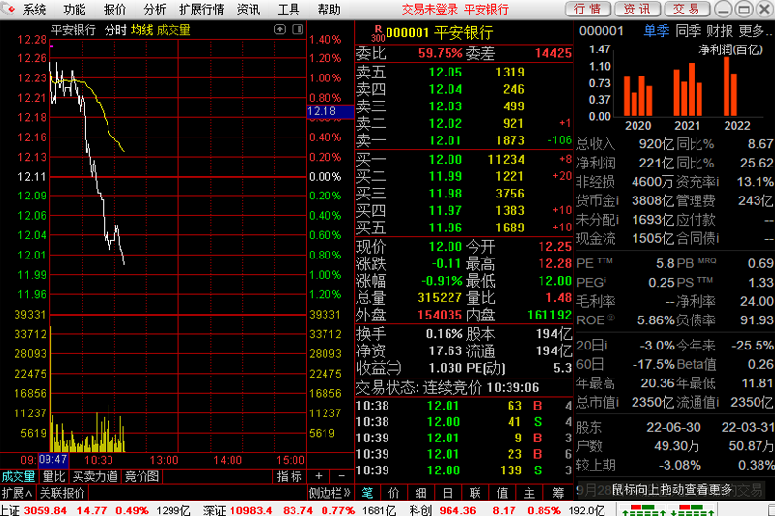Click the 指标 button
The image size is (775, 516).
pyautogui.click(x=289, y=476)
